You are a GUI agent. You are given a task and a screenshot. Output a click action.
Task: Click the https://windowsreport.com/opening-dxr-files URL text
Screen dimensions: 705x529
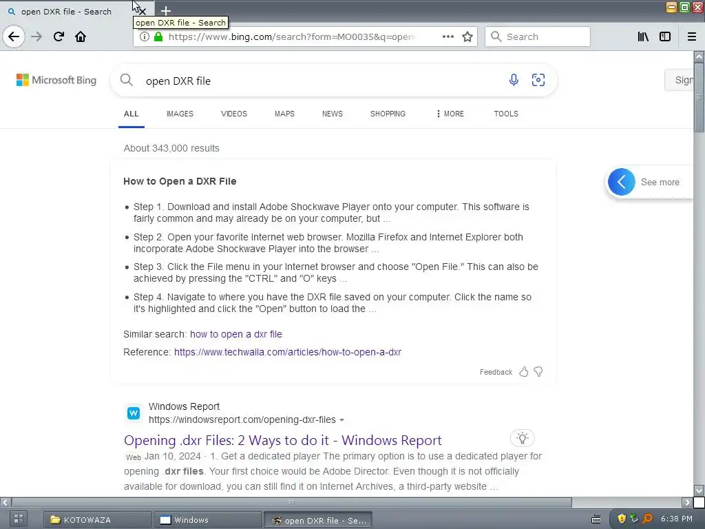[x=242, y=419]
